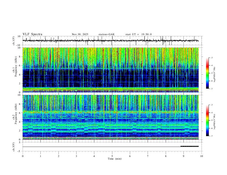227x175 pixels.
Task: Click time axis tick label "10"
Action: point(201,156)
